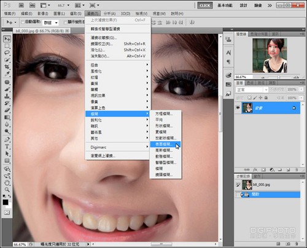Select the Rectangular Marquee tool
Screen dimensions: 307x248
(7, 46)
